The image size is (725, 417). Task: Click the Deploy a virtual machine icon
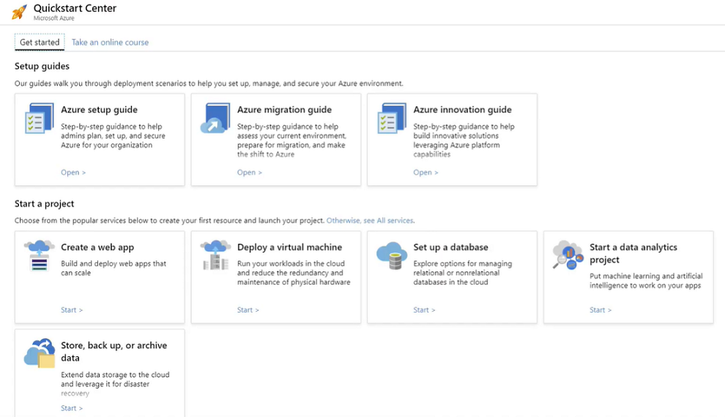click(x=215, y=255)
